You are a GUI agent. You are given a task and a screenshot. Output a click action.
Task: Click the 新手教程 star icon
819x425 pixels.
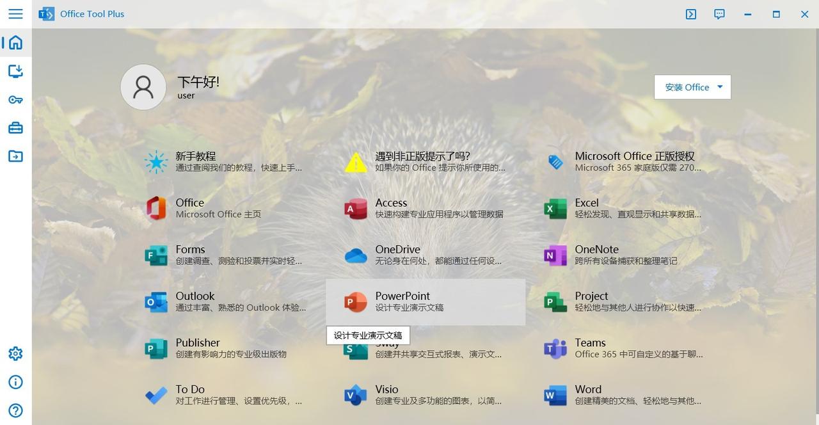156,162
